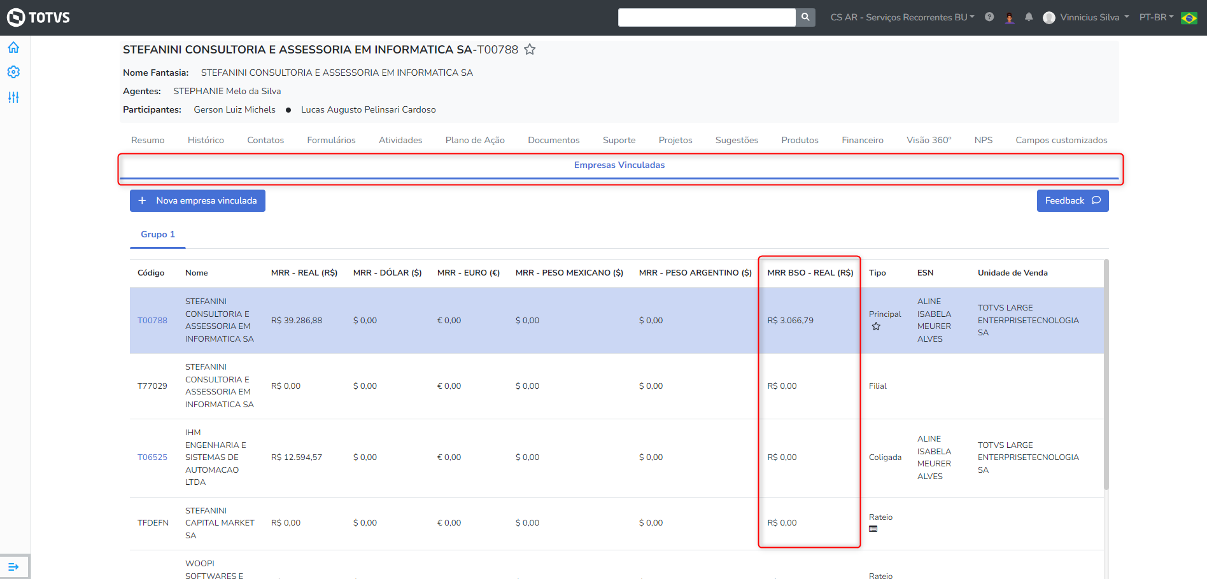1207x579 pixels.
Task: Open the notifications bell
Action: [x=1029, y=17]
